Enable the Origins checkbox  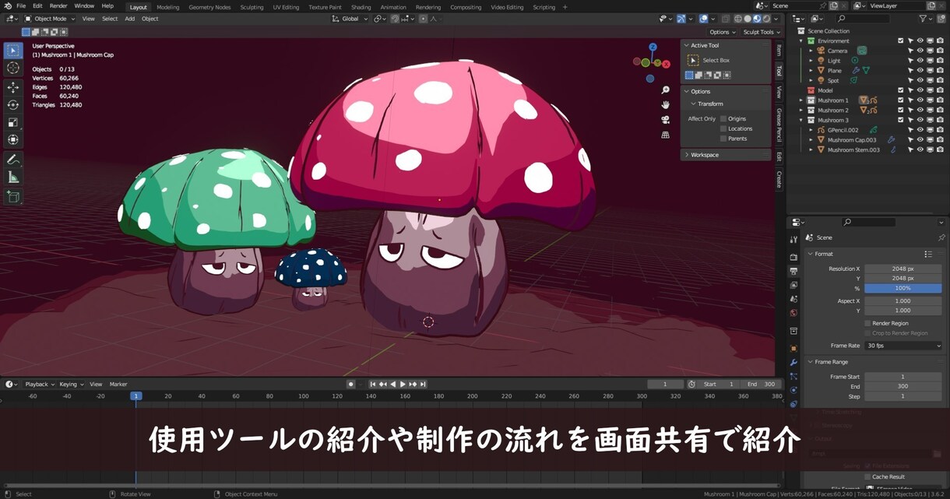pos(723,119)
